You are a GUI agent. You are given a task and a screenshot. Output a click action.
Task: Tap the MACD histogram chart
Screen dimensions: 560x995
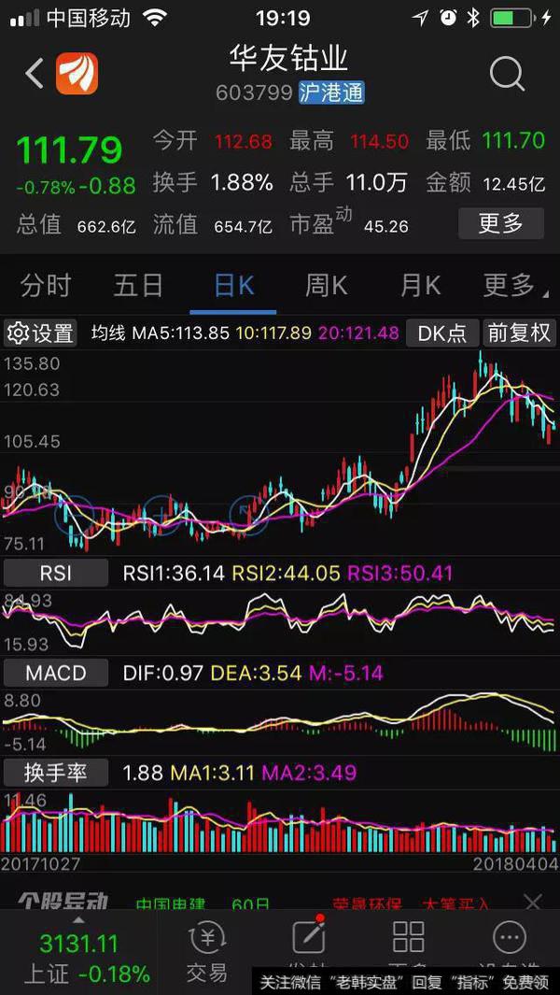tap(280, 721)
